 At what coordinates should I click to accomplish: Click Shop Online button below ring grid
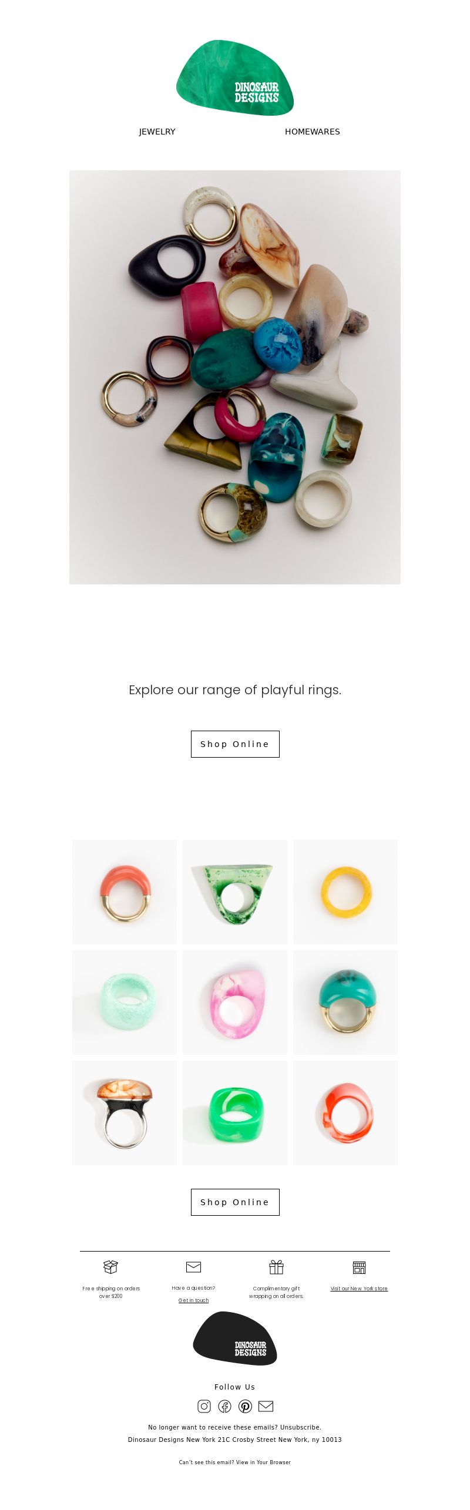(x=235, y=1202)
